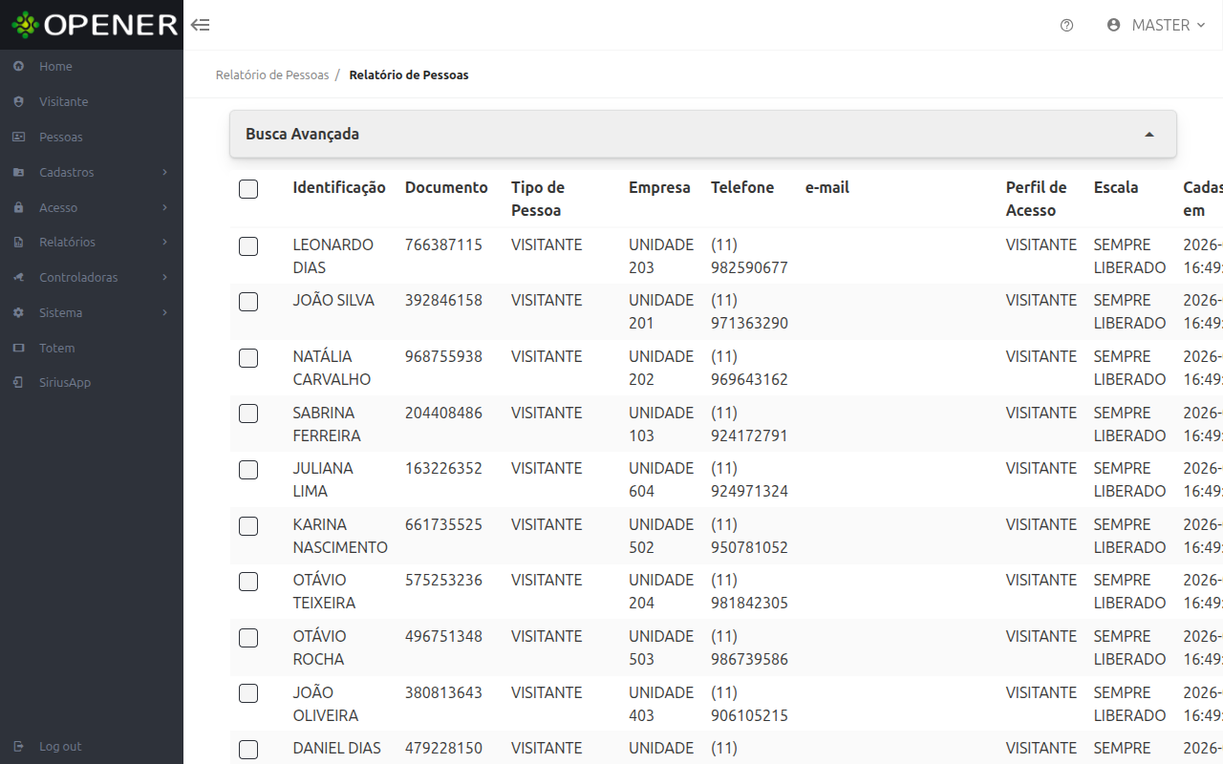
Task: Expand the Relatórios submenu chevron
Action: tap(165, 243)
